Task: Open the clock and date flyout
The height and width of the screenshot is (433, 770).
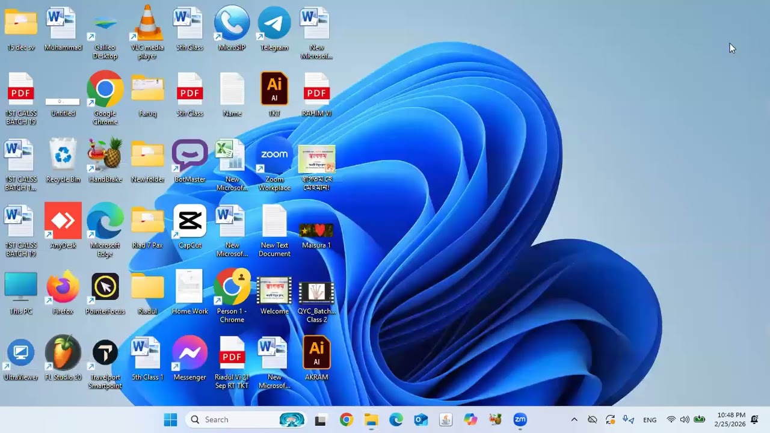Action: pyautogui.click(x=731, y=420)
